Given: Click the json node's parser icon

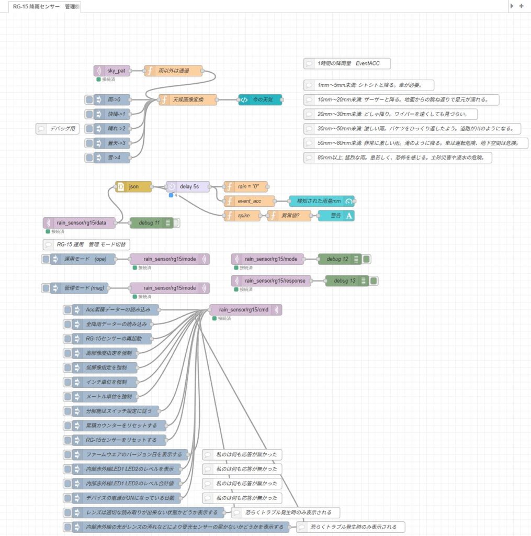Looking at the screenshot, I should 121,186.
